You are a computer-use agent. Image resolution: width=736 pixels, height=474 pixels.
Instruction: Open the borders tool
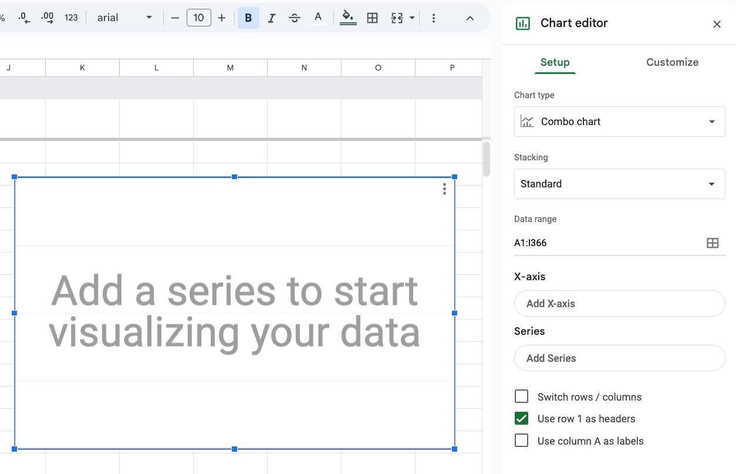tap(372, 18)
